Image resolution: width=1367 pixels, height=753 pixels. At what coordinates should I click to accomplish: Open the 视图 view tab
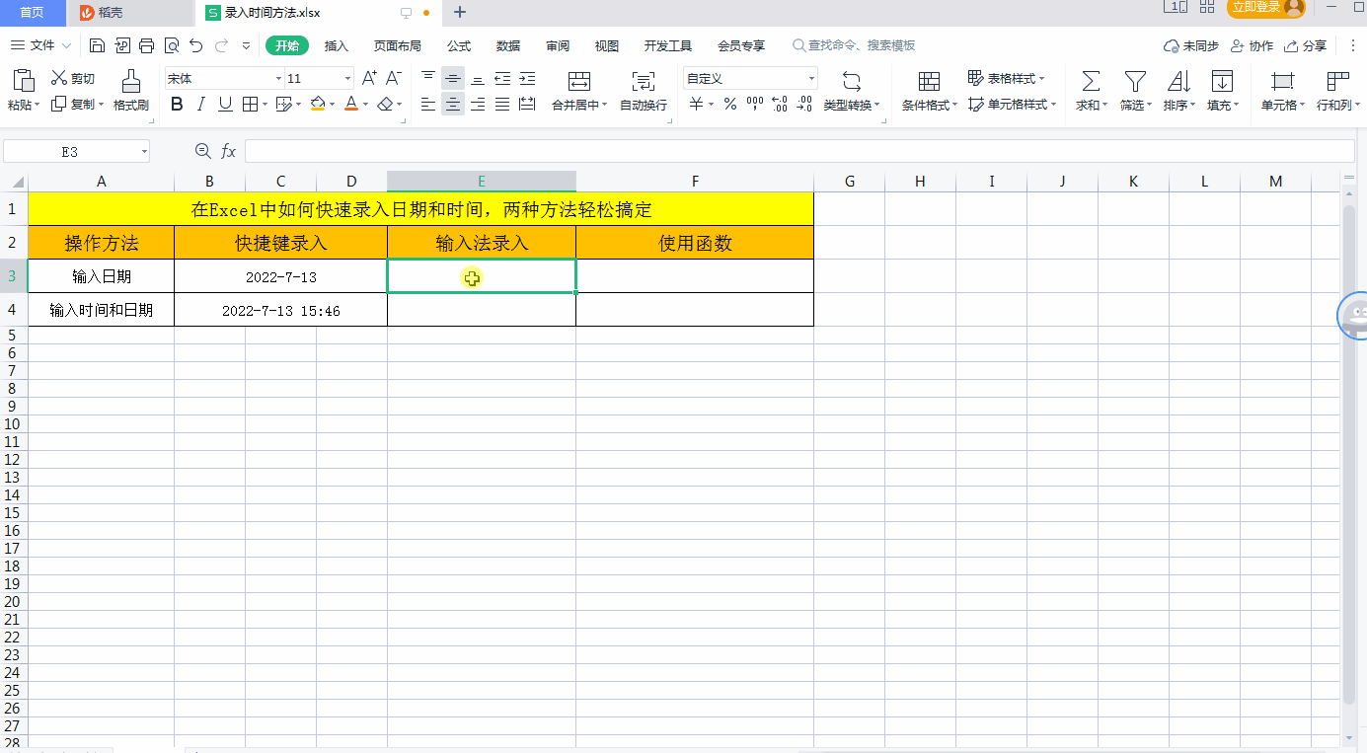607,45
